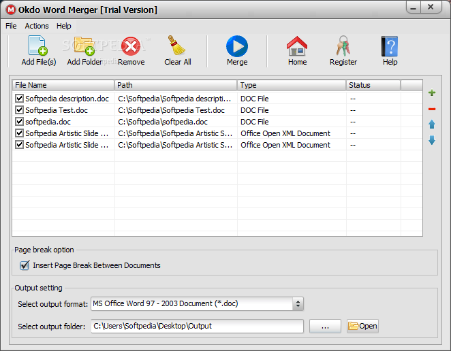The image size is (451, 351).
Task: Select the softpedia.doc file name
Action: click(x=48, y=122)
